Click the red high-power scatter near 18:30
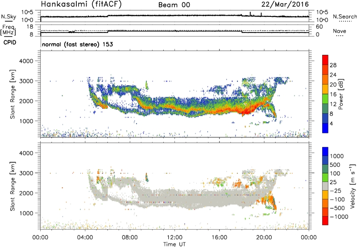Image resolution: width=357 pixels, height=247 pixels. pyautogui.click(x=246, y=111)
